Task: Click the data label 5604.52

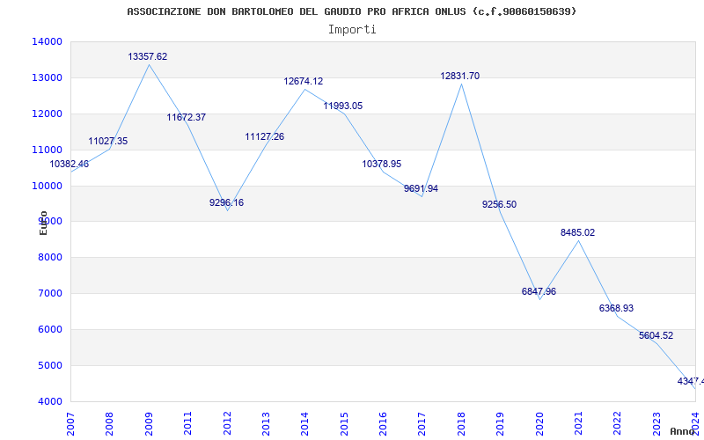Action: tap(656, 335)
